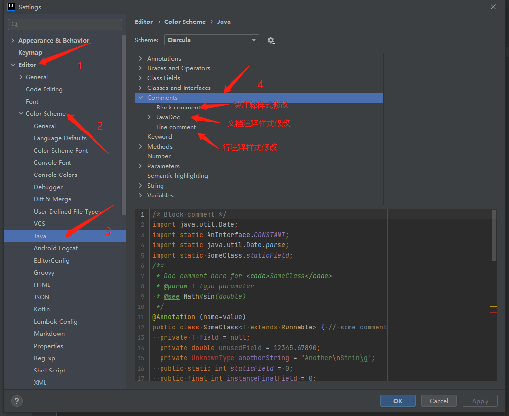The width and height of the screenshot is (509, 416).
Task: Select Kotlin color settings
Action: click(x=42, y=309)
